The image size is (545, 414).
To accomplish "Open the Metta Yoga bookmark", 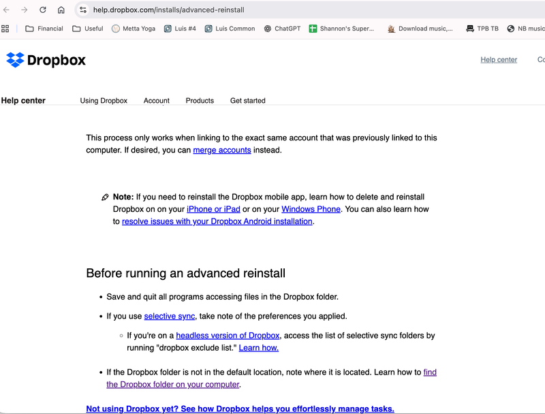I will point(134,29).
